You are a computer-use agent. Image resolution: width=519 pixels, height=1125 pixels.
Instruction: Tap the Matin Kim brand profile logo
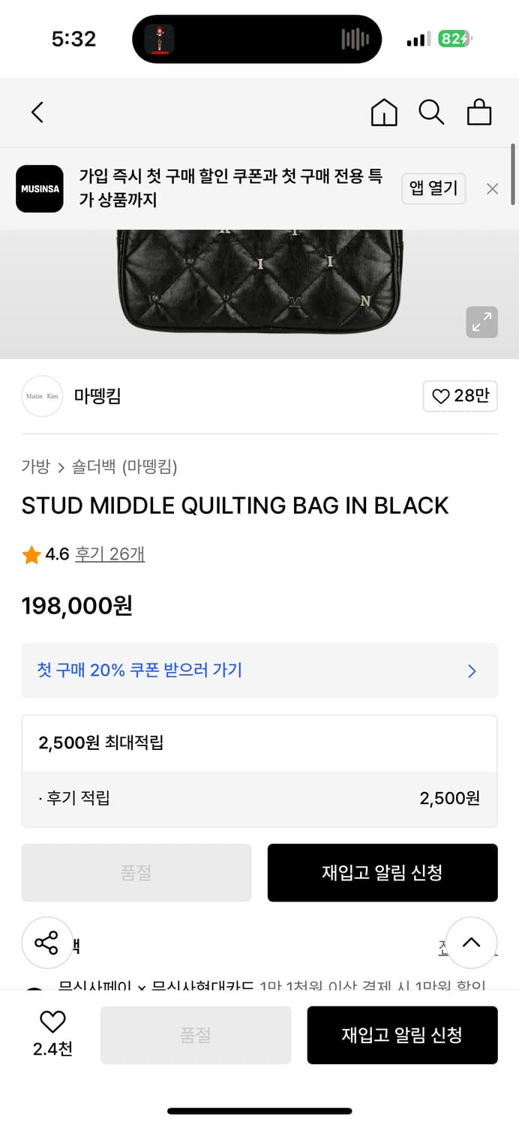point(42,396)
